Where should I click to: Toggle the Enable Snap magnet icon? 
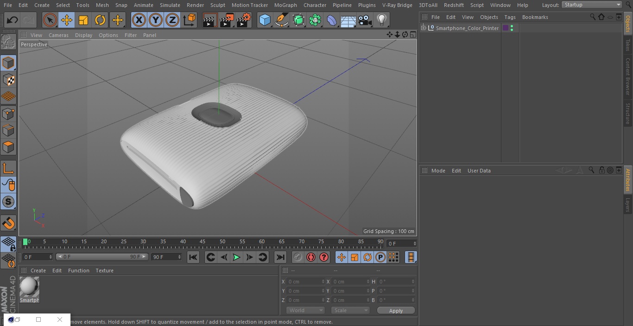[8, 223]
